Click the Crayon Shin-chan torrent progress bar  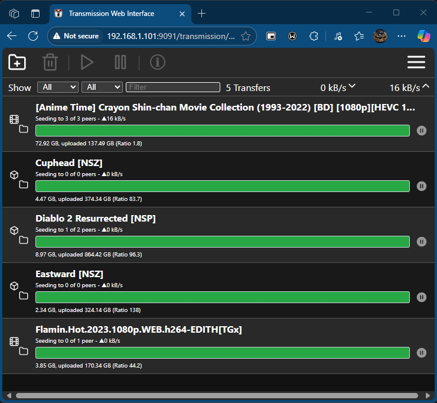pyautogui.click(x=223, y=131)
